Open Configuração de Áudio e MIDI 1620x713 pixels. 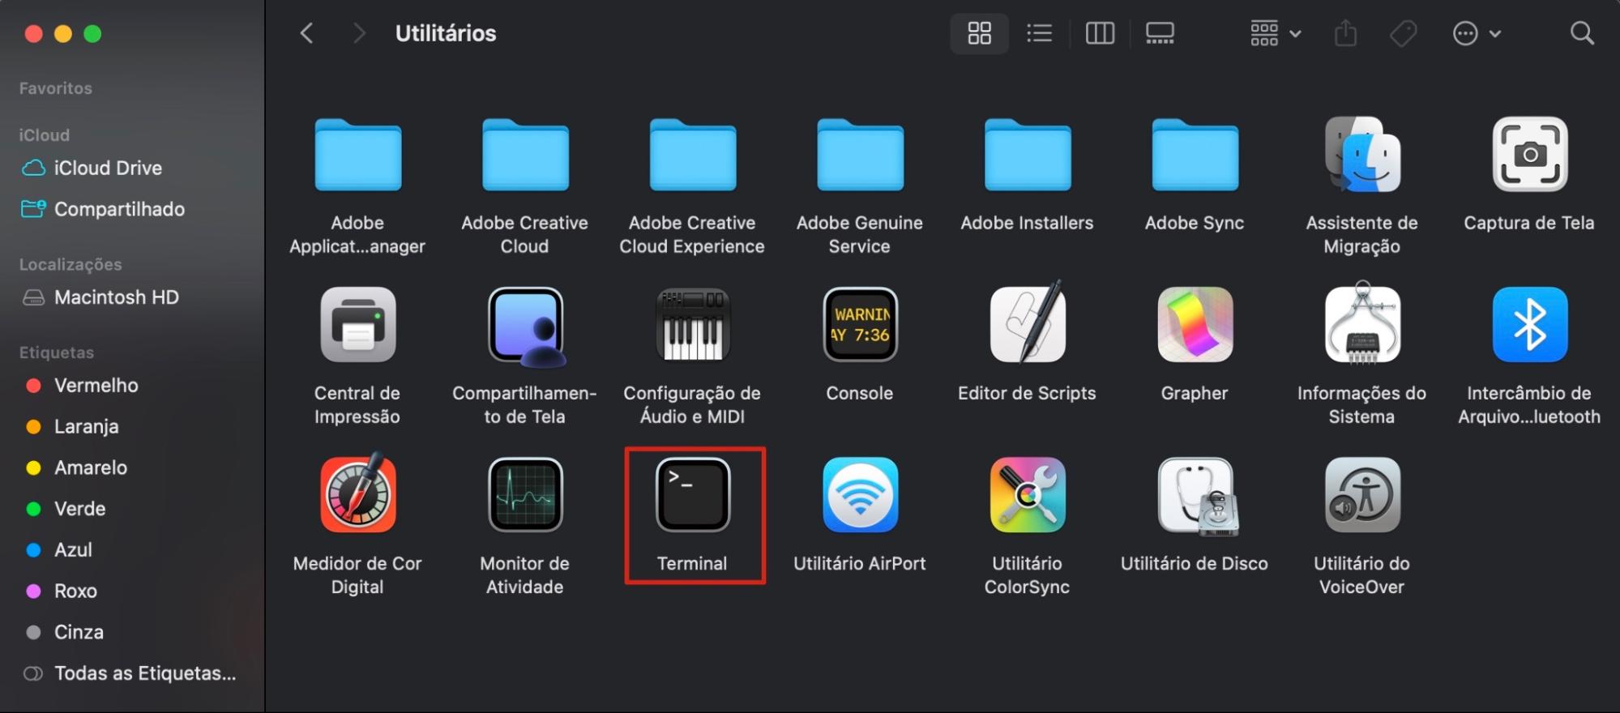coord(693,325)
